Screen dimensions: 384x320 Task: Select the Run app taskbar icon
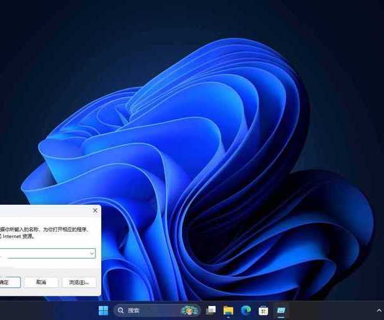[281, 310]
